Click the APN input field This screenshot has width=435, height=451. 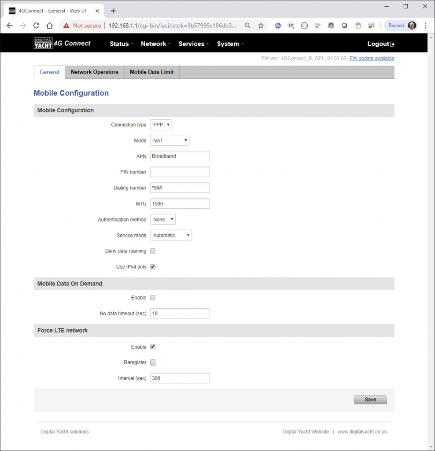180,156
